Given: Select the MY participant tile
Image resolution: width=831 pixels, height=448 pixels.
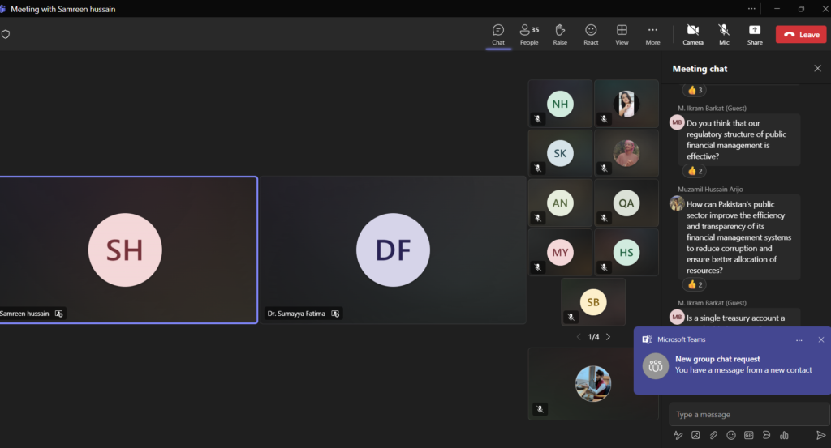Looking at the screenshot, I should tap(560, 252).
